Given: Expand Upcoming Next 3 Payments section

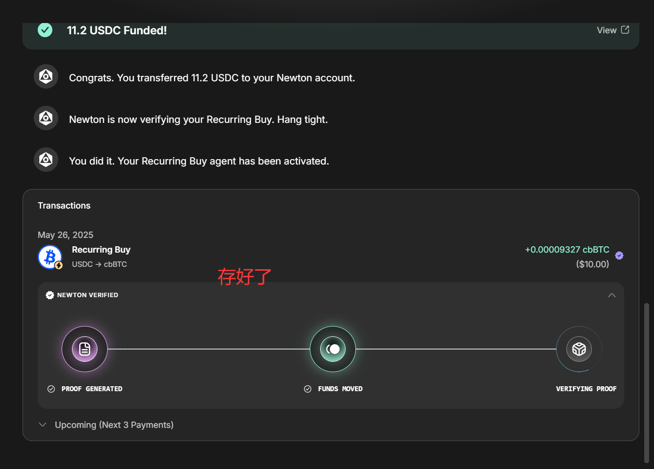Looking at the screenshot, I should pos(106,425).
